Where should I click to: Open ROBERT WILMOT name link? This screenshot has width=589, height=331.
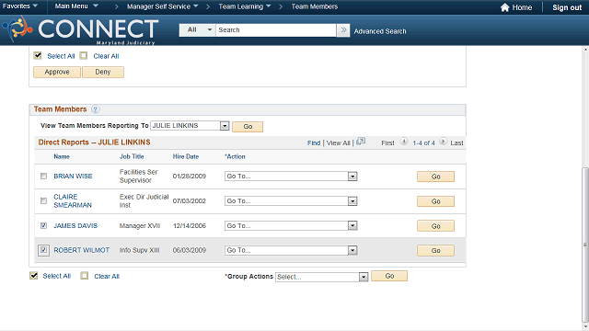tap(82, 250)
